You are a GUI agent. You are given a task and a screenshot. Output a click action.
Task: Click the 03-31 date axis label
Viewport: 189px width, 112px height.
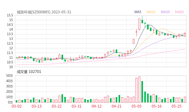[77, 106]
